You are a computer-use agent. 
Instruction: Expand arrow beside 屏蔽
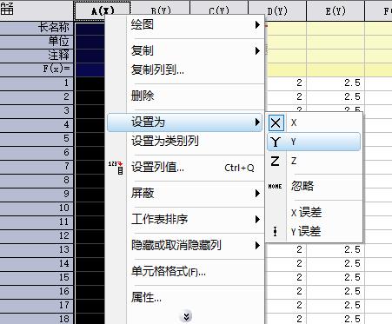click(x=257, y=194)
